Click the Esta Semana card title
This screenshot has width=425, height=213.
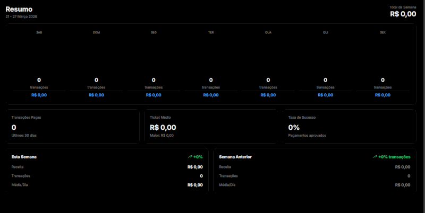click(x=24, y=157)
